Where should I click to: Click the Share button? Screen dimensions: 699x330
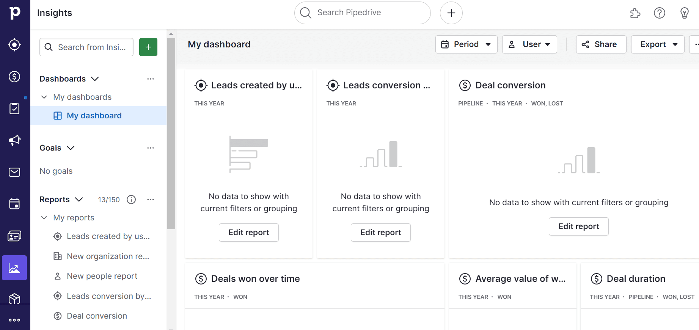[601, 44]
